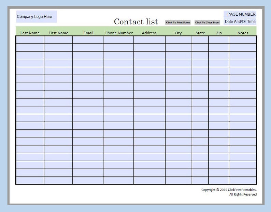Select last row First Name cell
Viewport: 271px width, 212px height.
pyautogui.click(x=58, y=180)
